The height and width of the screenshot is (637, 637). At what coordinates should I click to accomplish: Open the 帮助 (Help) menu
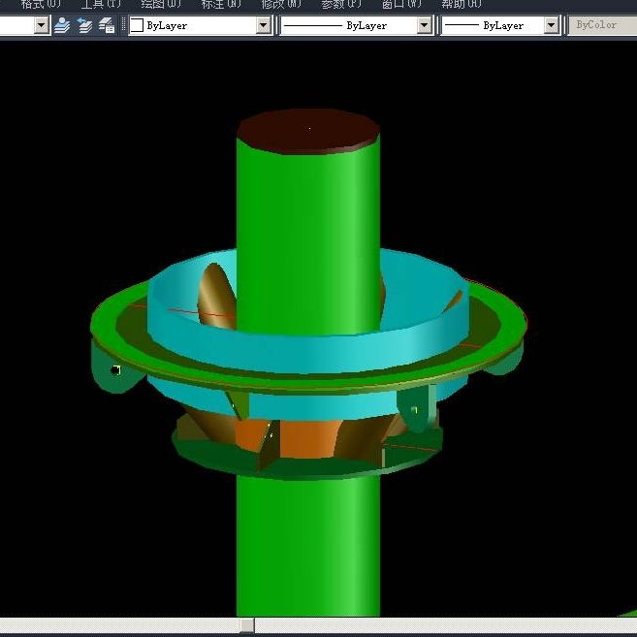pyautogui.click(x=461, y=4)
